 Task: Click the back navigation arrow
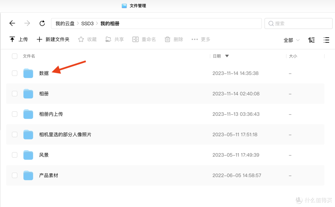point(12,23)
